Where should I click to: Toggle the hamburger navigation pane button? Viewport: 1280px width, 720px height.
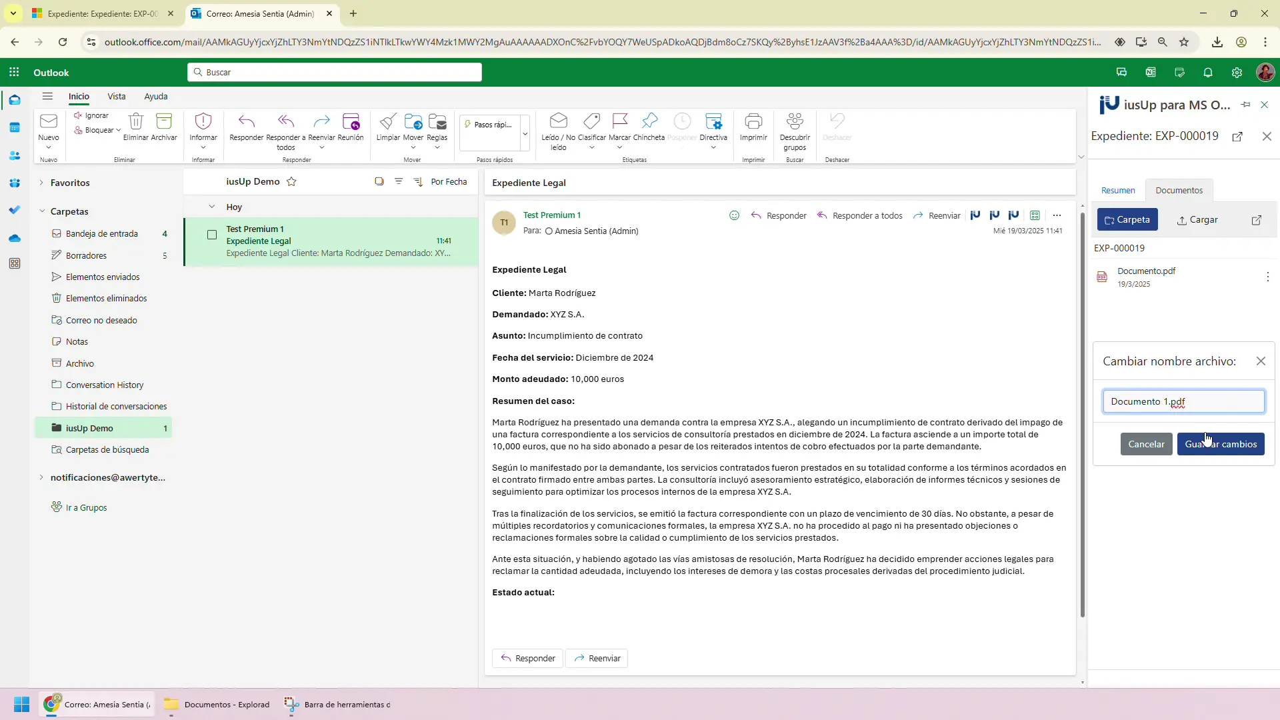[x=47, y=96]
